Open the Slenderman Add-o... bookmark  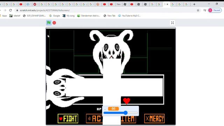(89, 16)
